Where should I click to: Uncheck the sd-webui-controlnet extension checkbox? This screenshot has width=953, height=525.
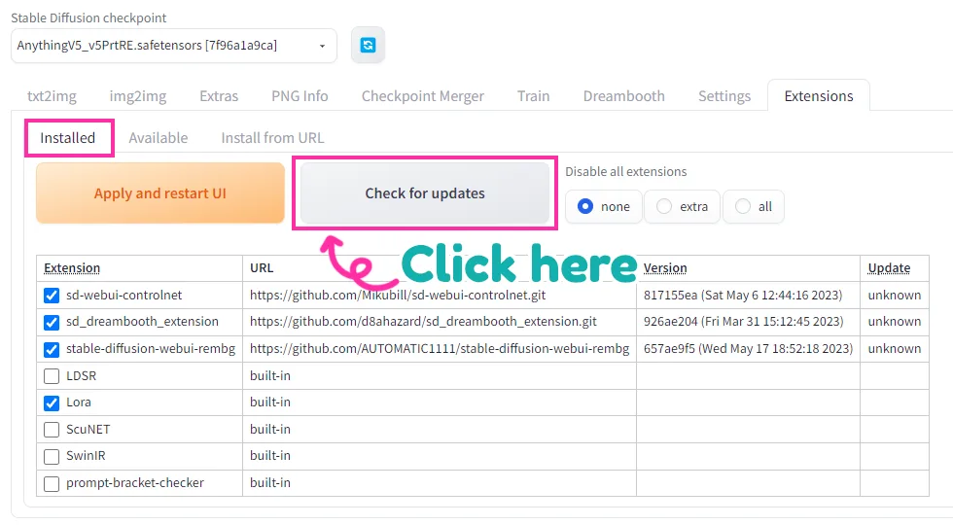[x=52, y=296]
